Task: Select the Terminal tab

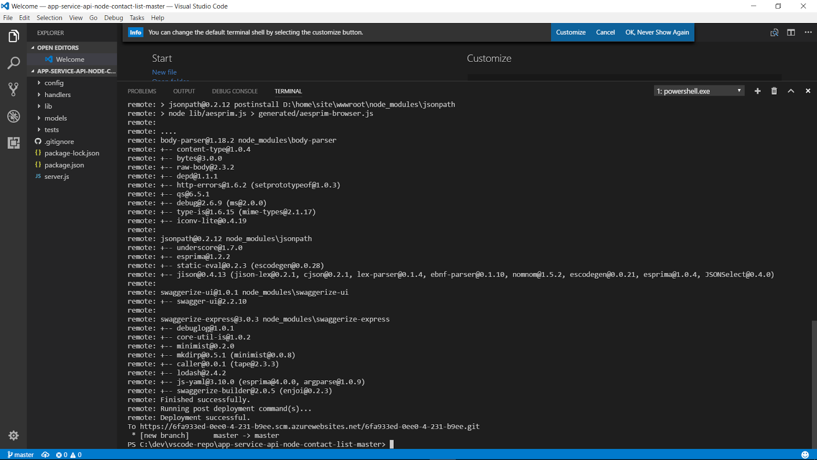Action: tap(288, 91)
